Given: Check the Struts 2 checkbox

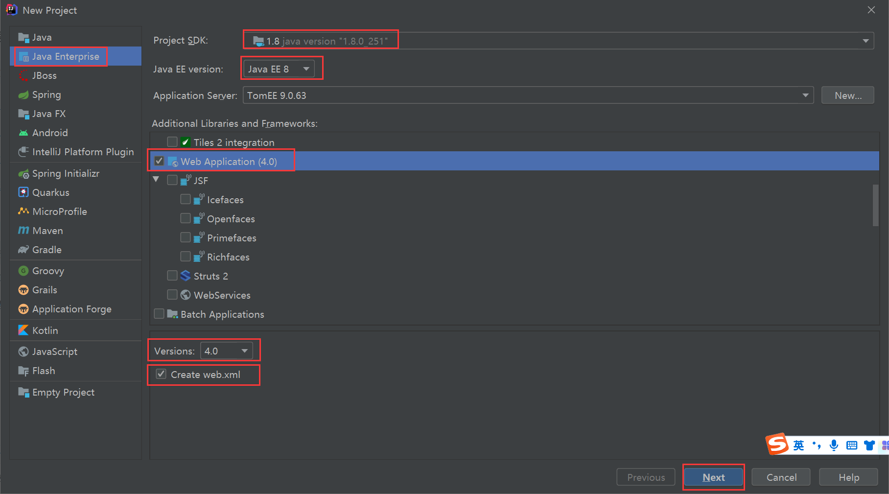Looking at the screenshot, I should [172, 276].
